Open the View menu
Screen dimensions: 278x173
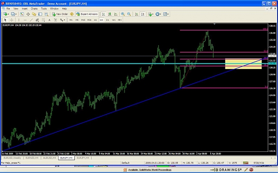(16, 9)
